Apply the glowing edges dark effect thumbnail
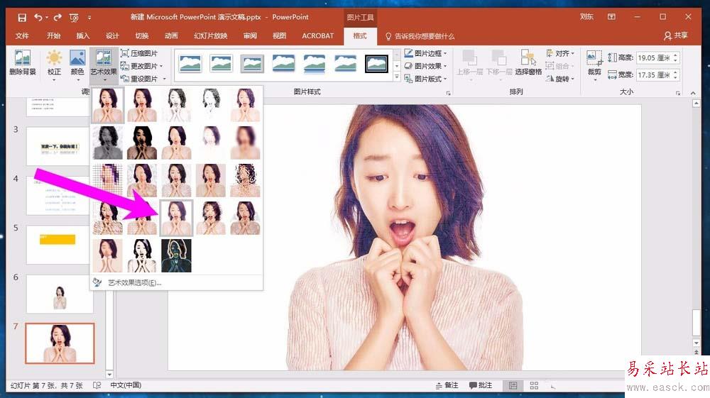 pos(177,256)
